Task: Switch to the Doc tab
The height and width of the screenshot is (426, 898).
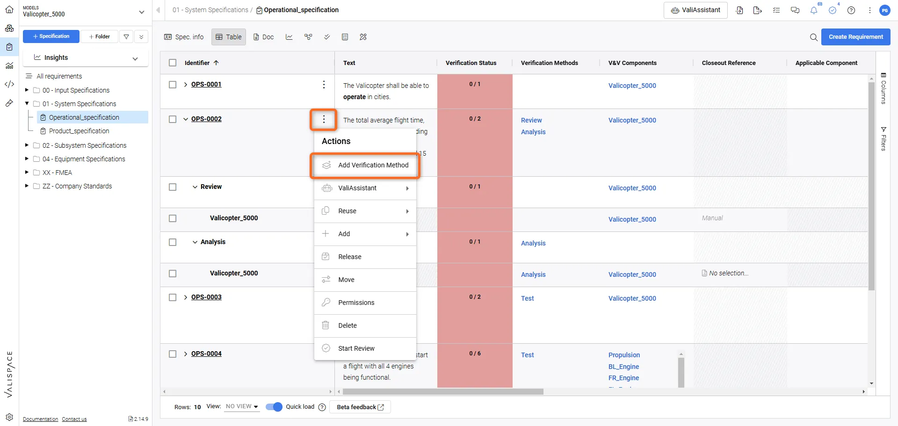Action: (263, 37)
